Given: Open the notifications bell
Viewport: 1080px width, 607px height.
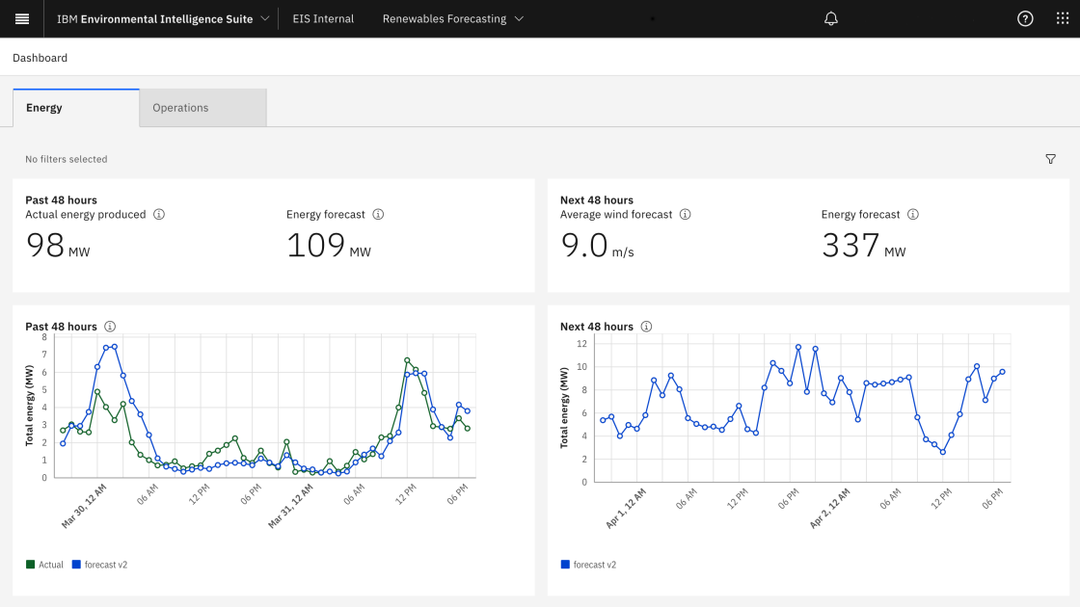Looking at the screenshot, I should (830, 18).
